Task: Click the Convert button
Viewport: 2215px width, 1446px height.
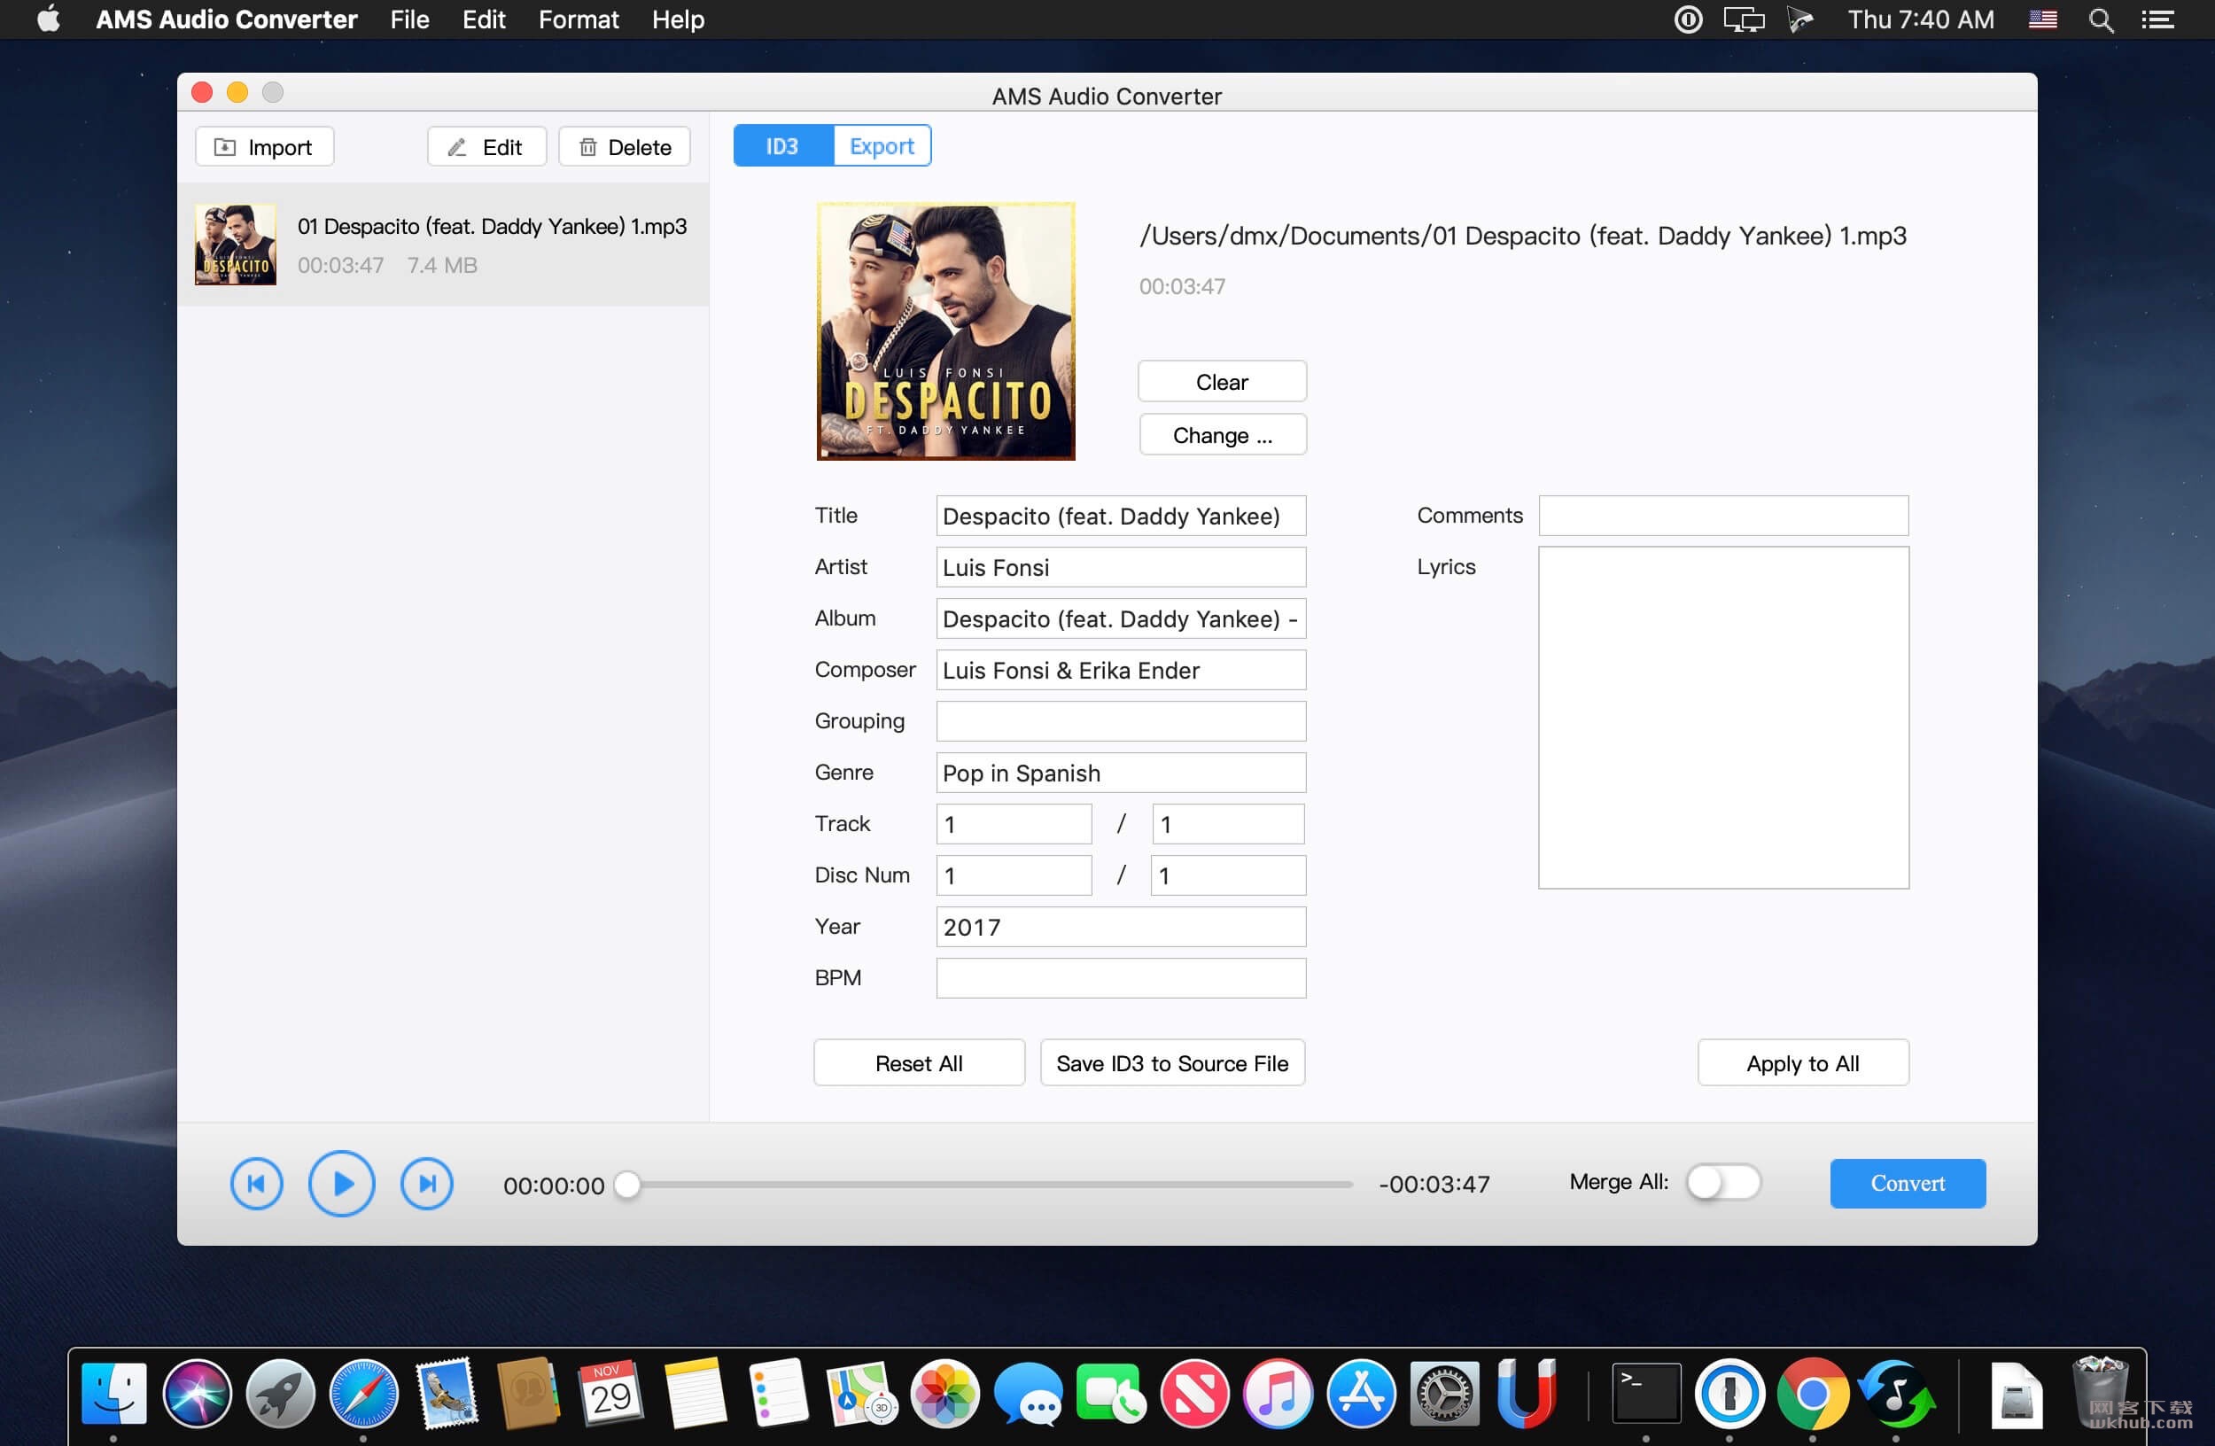Action: 1907,1184
